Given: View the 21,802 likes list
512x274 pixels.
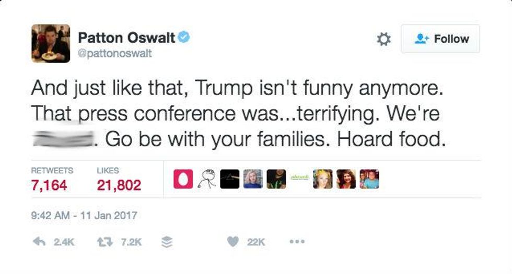Looking at the screenshot, I should [x=119, y=185].
